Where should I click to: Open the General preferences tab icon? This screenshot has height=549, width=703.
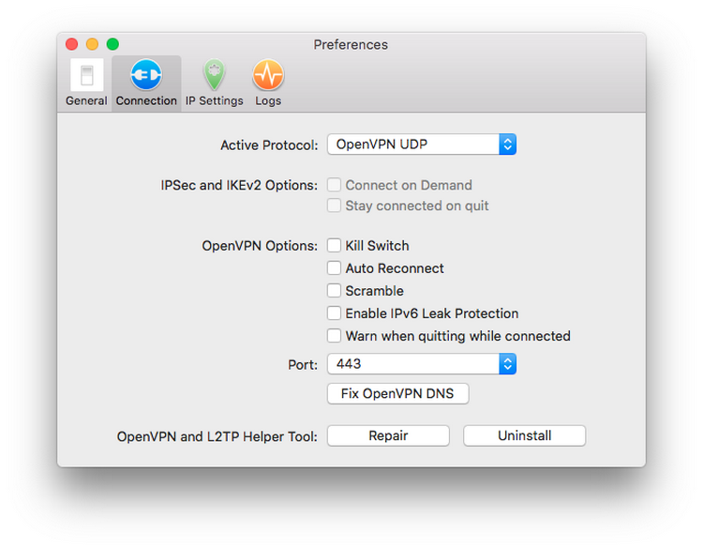click(86, 75)
